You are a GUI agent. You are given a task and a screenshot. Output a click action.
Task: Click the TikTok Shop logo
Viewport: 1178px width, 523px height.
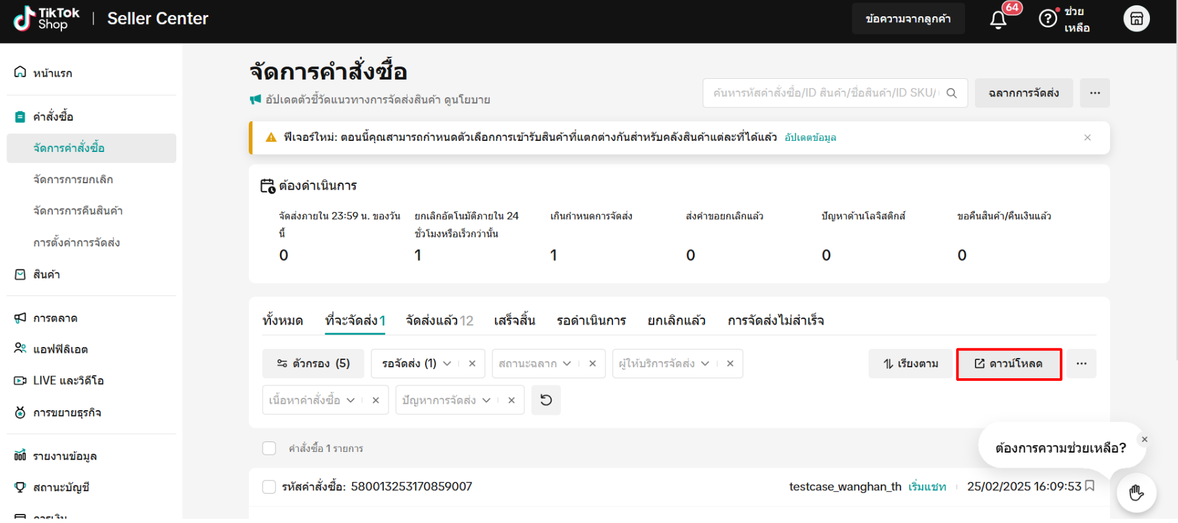point(46,18)
